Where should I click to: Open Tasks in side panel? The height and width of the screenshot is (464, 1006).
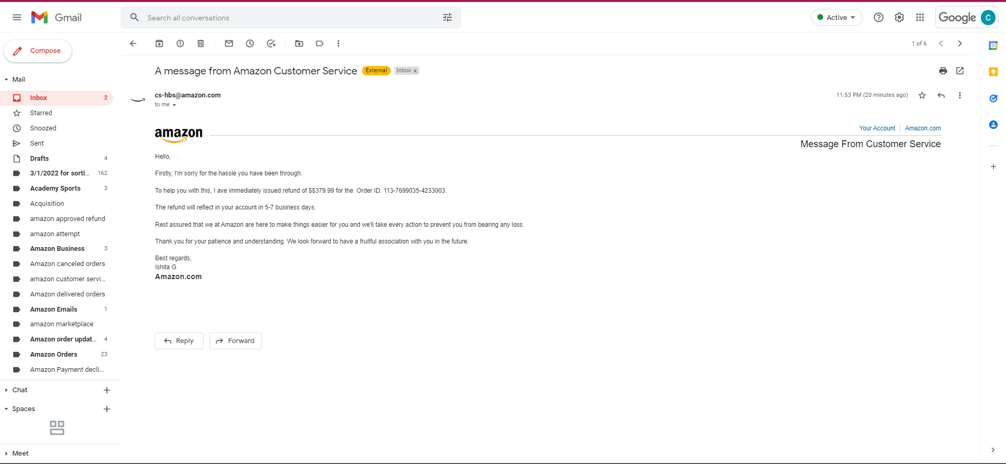pos(993,98)
